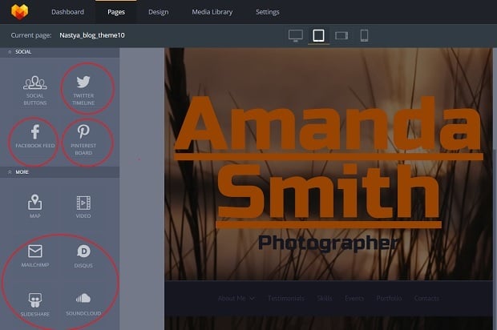Switch to portrait tablet preview
The image size is (497, 330).
pyautogui.click(x=318, y=35)
